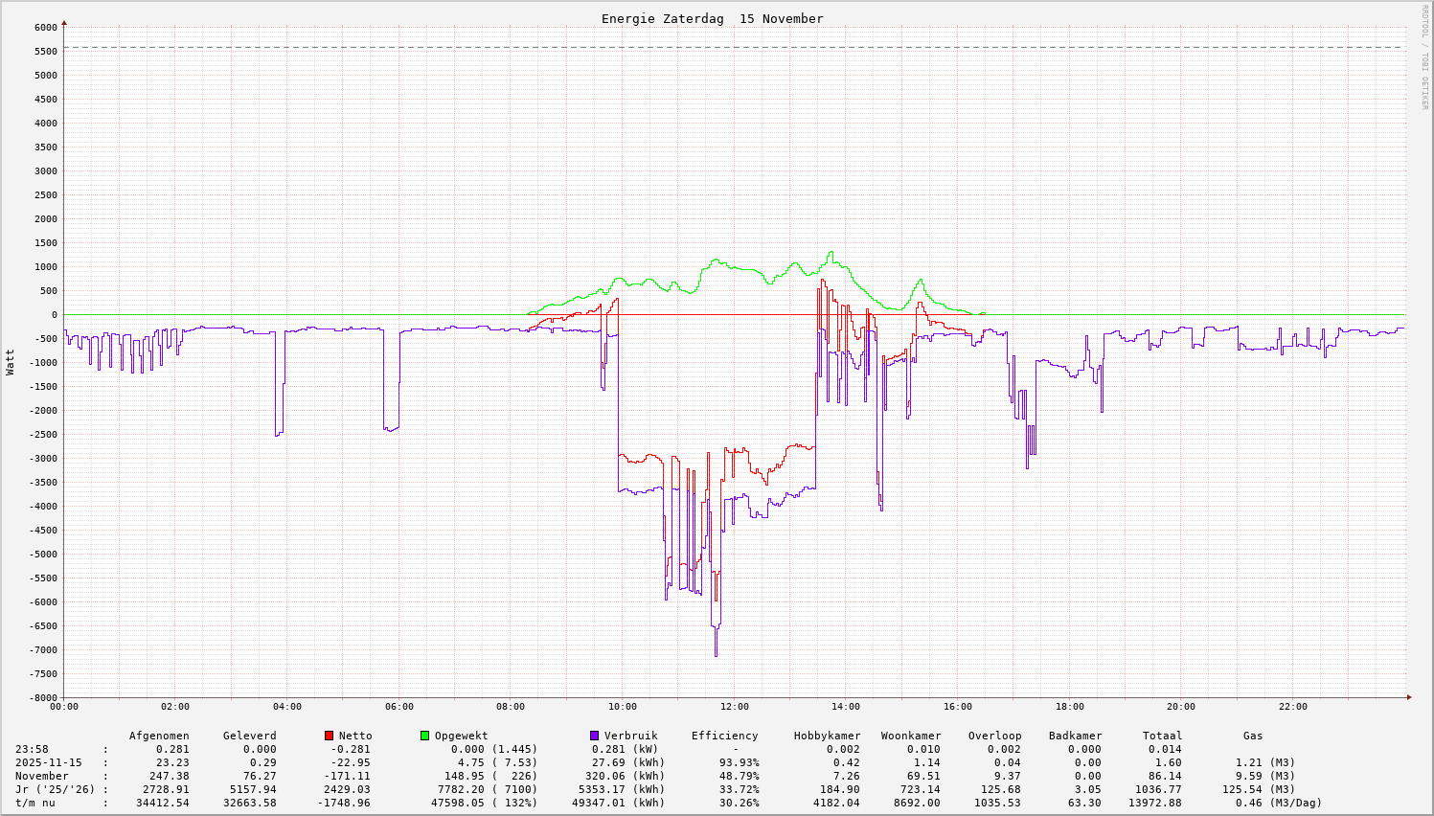Click the Watt y-axis label

tap(11, 362)
